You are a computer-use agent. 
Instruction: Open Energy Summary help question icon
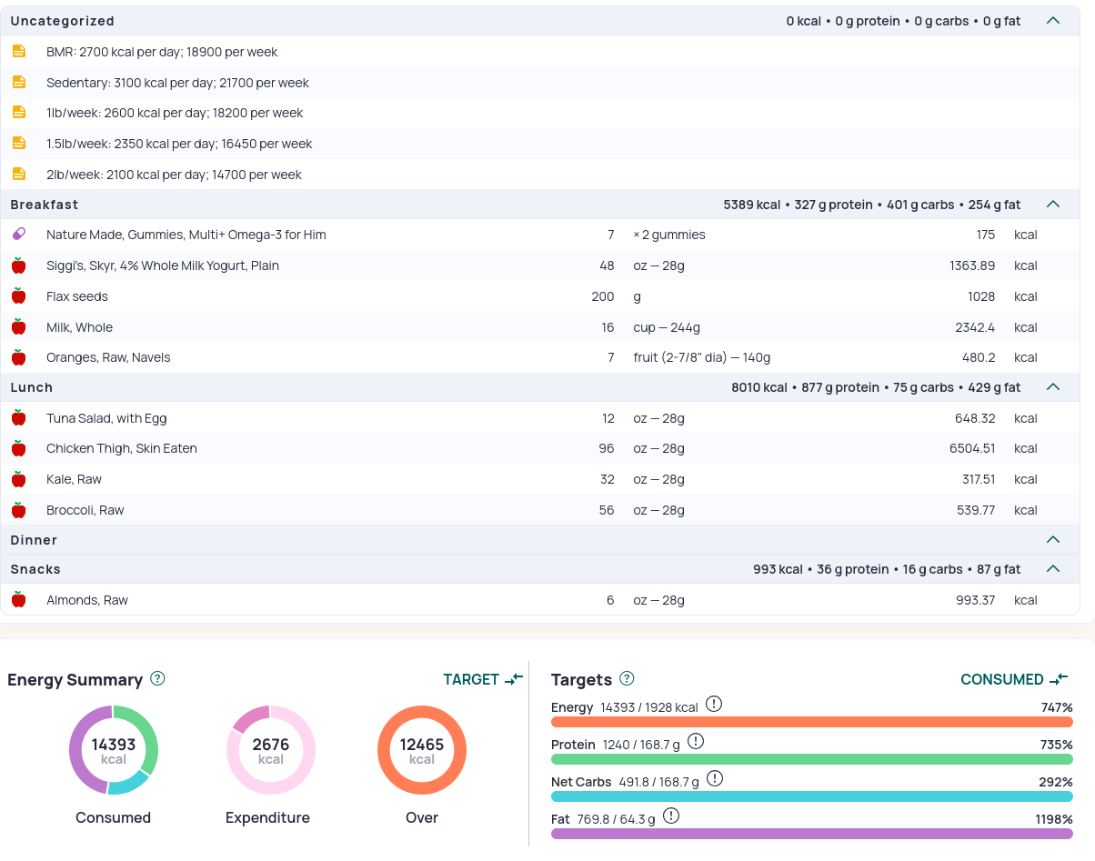(157, 678)
